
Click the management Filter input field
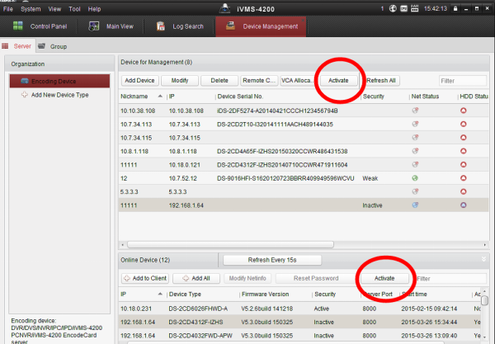(x=462, y=80)
